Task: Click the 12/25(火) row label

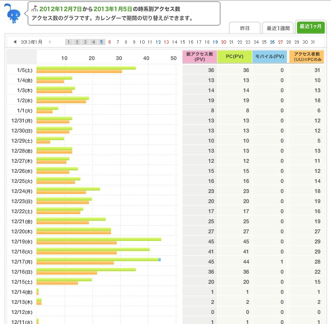Action: 22,181
